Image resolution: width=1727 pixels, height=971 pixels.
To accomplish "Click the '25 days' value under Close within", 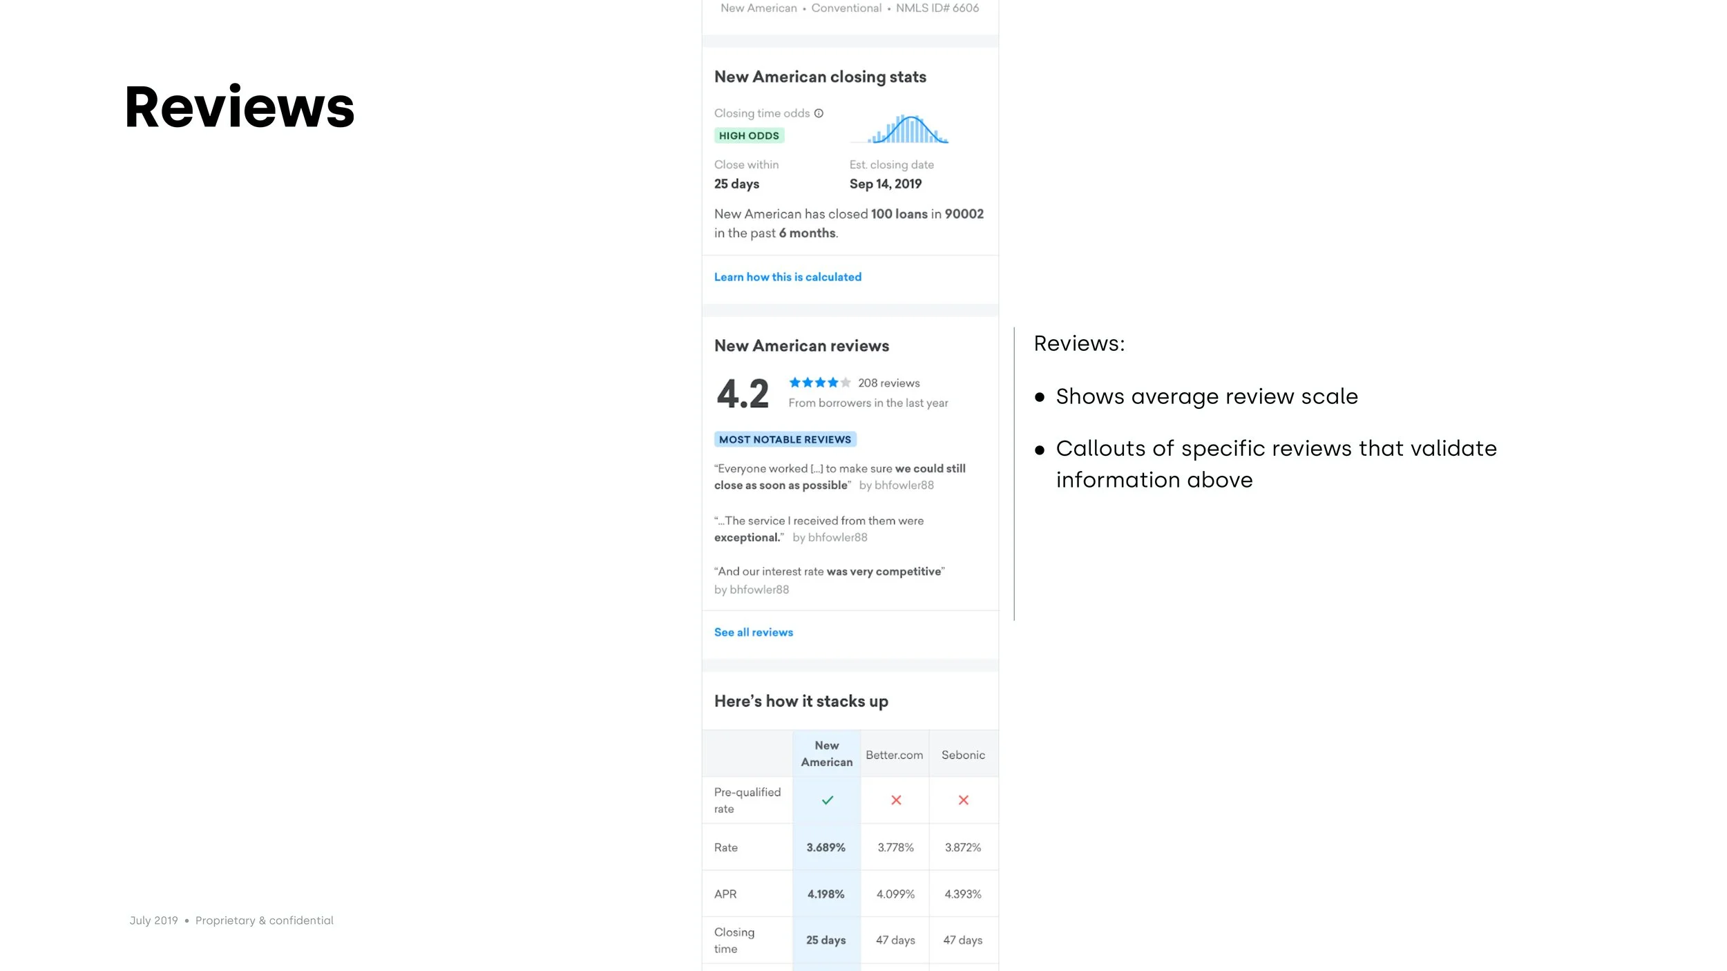I will coord(736,184).
